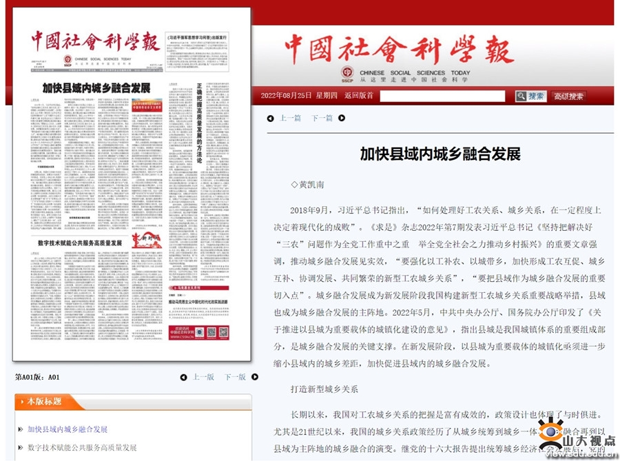
Task: Go to 上一版 previous page edition
Action: pos(203,377)
